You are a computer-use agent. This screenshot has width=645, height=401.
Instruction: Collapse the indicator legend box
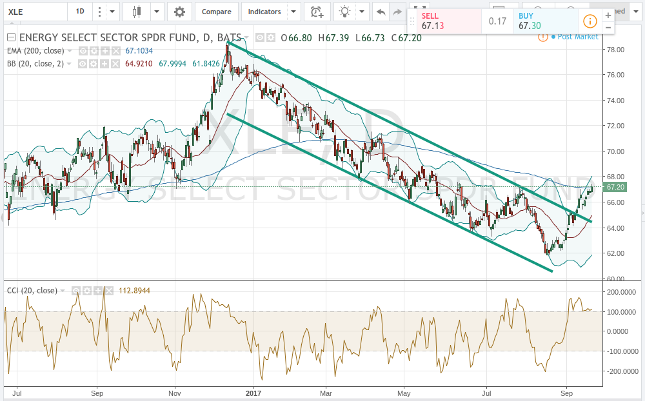12,37
